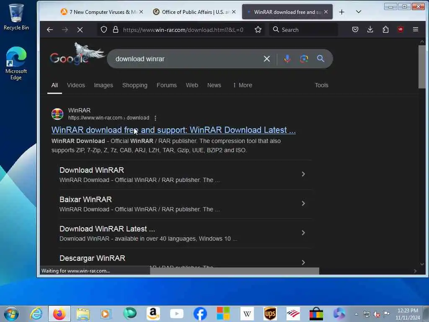The height and width of the screenshot is (322, 429).
Task: Open the Google search Tools
Action: pos(321,85)
